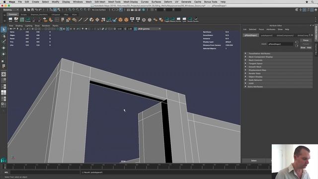The height and width of the screenshot is (179, 318).
Task: Click the Toggle script shelf button
Action: coord(167,20)
